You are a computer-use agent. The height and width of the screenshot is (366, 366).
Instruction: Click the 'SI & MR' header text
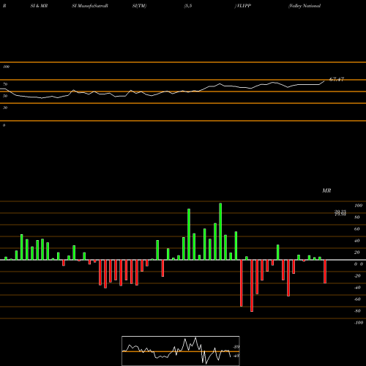click(39, 6)
